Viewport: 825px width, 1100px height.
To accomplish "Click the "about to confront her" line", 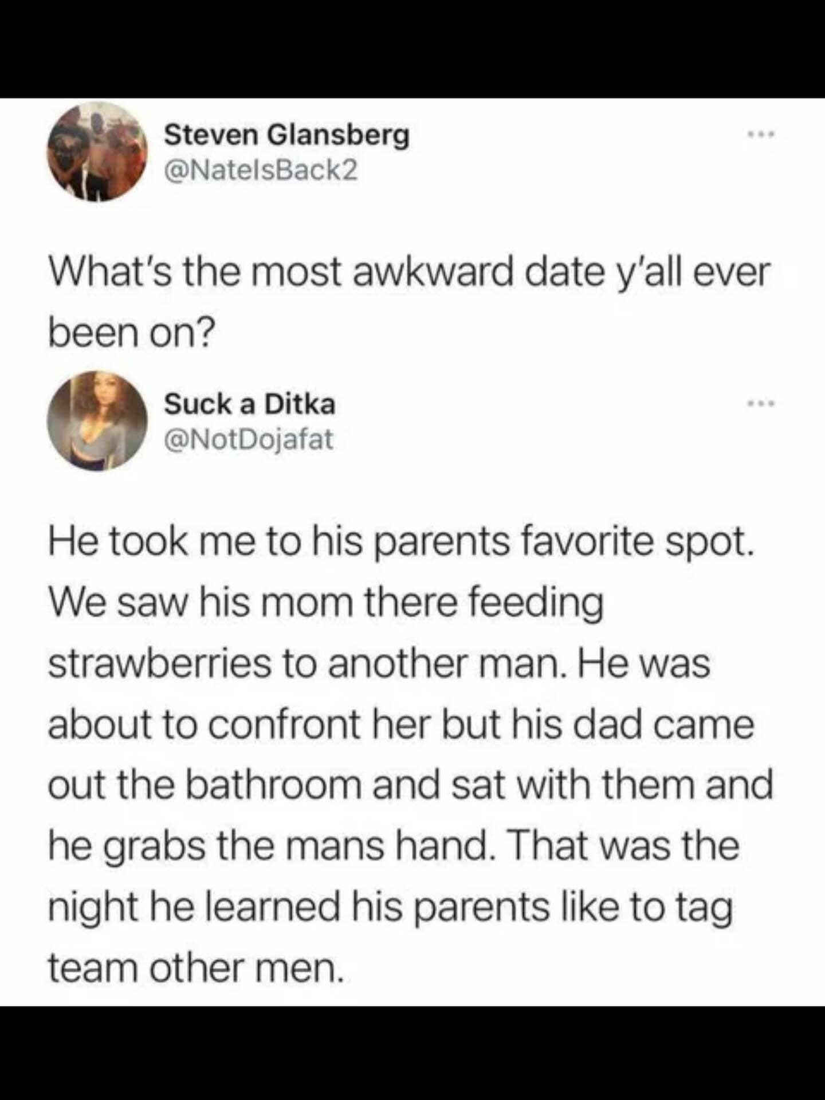I will (x=400, y=724).
